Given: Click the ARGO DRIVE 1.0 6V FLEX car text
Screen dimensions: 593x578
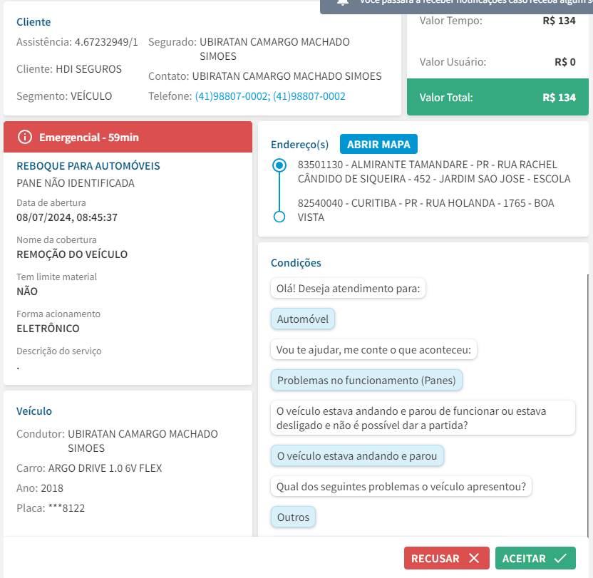Looking at the screenshot, I should 105,468.
